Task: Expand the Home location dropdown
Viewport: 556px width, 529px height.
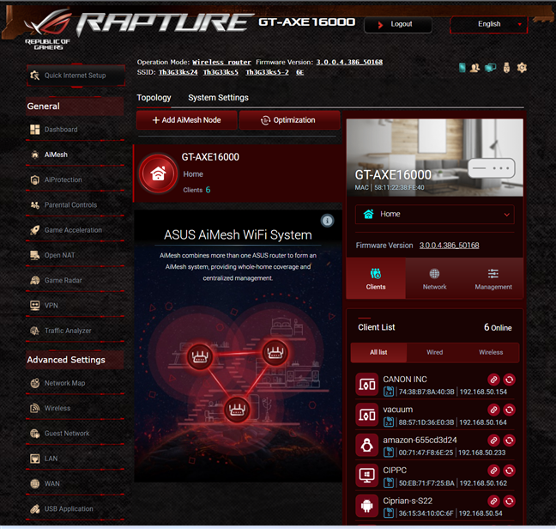Action: pos(435,215)
